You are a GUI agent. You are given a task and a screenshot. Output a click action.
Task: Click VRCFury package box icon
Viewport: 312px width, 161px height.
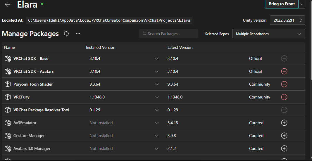pyautogui.click(x=8, y=97)
